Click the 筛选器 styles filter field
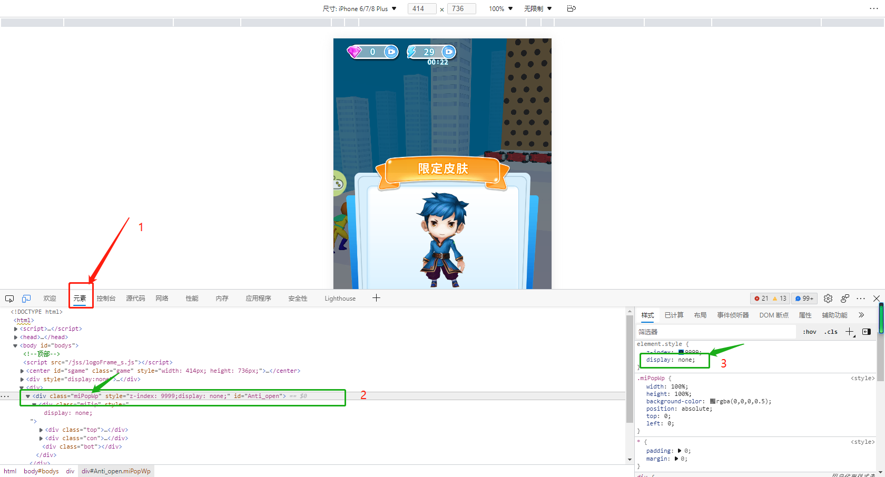 pyautogui.click(x=715, y=332)
